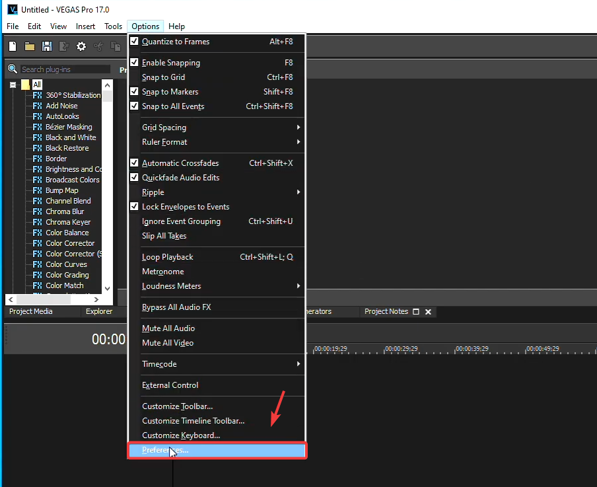Toggle Lock Envelopes to Events
Screen dimensions: 597x487
(x=134, y=207)
